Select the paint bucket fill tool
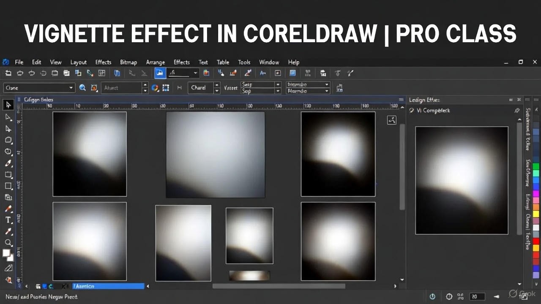The image size is (541, 304). pyautogui.click(x=8, y=280)
